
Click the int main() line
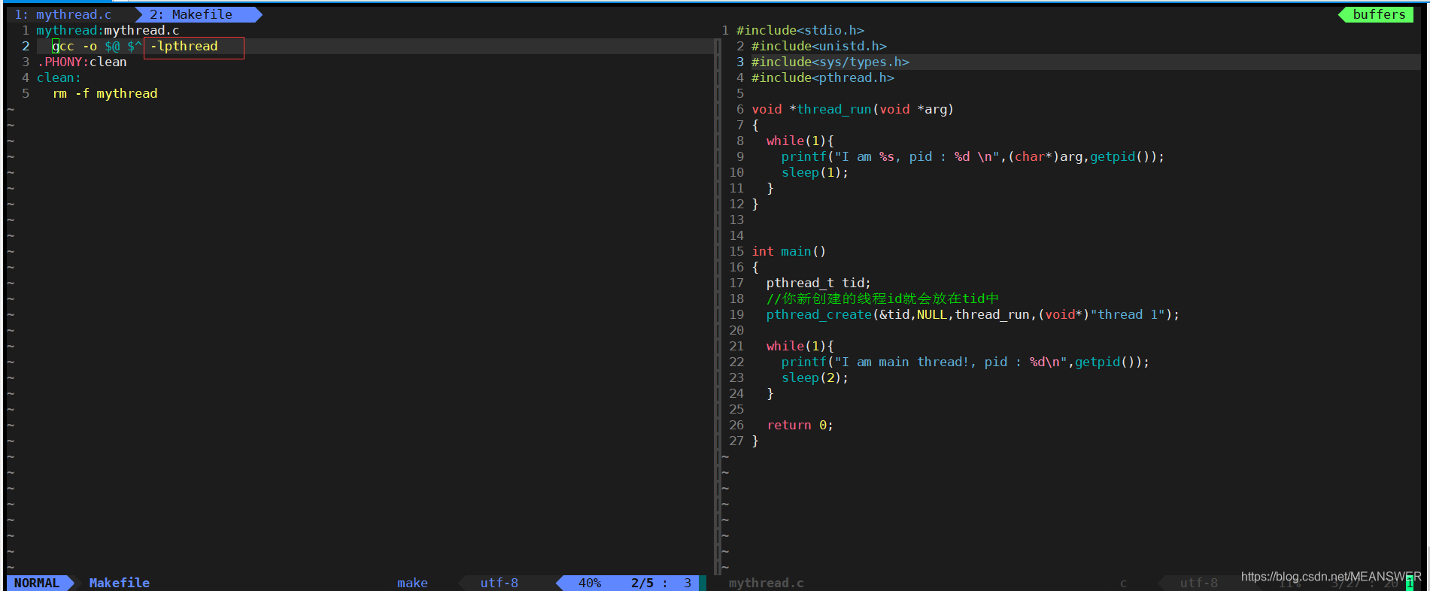[x=788, y=251]
